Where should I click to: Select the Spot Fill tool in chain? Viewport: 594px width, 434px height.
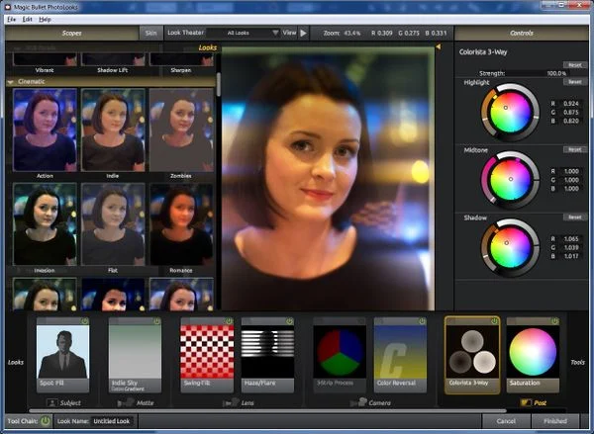pos(62,351)
